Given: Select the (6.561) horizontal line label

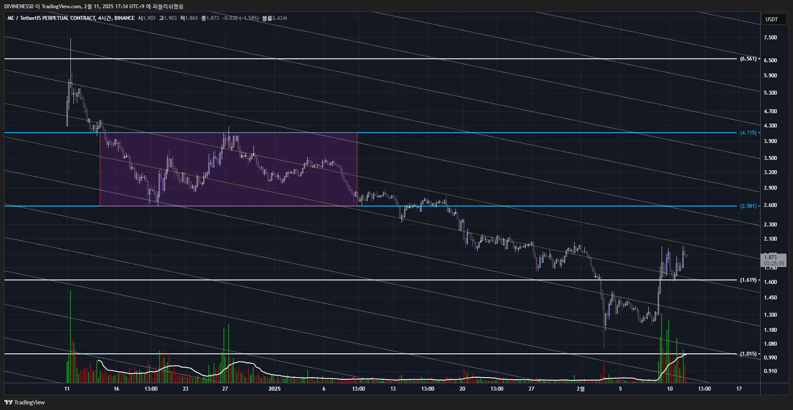Looking at the screenshot, I should [748, 59].
